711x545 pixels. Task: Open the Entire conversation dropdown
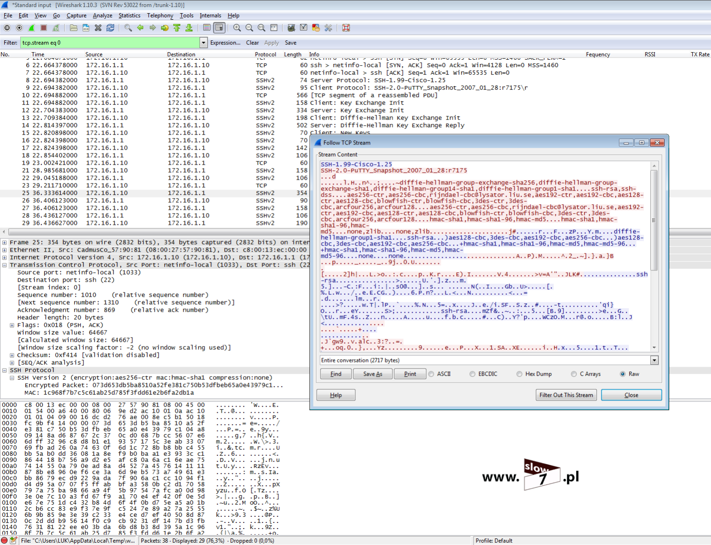click(654, 361)
